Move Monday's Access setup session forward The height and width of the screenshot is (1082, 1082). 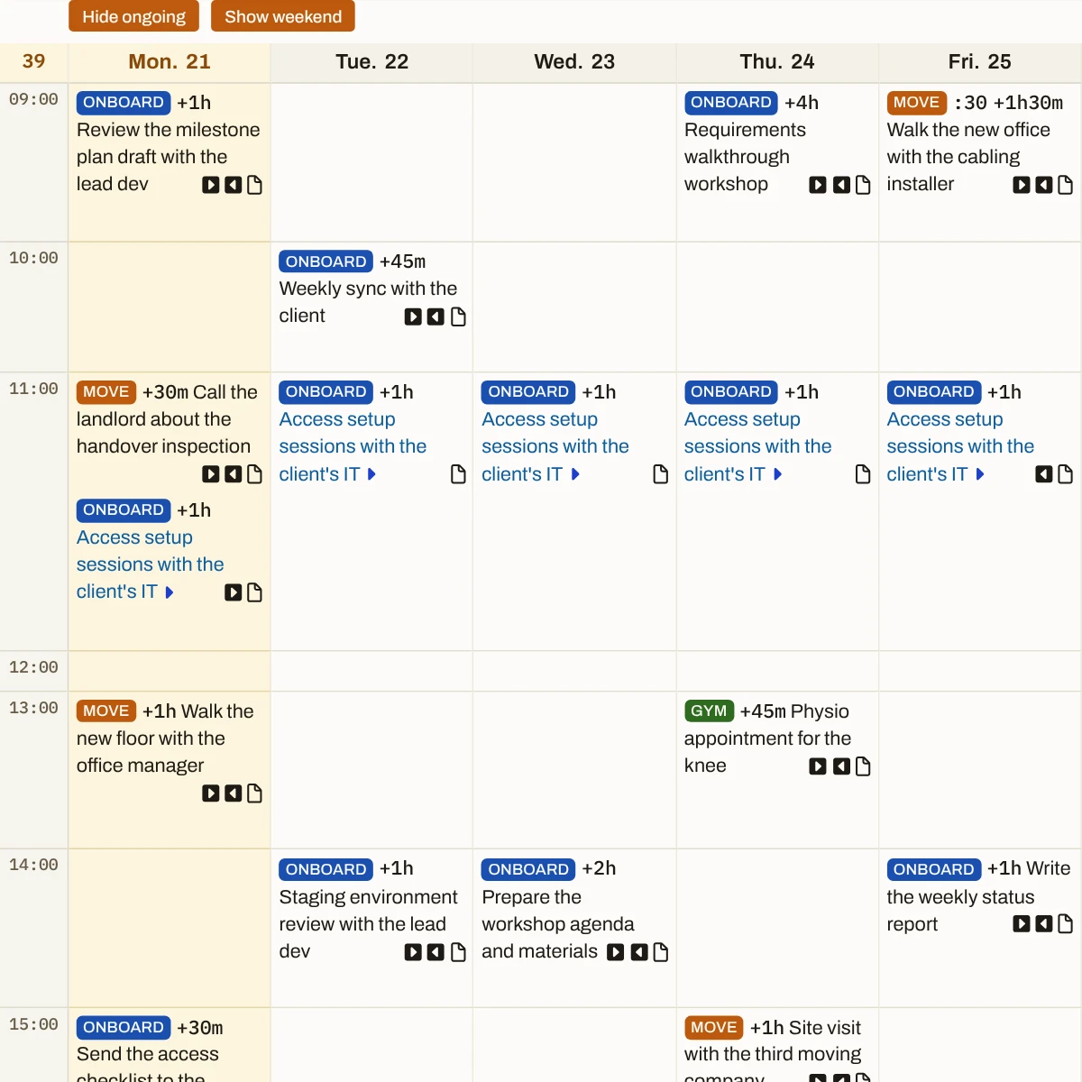pos(234,592)
